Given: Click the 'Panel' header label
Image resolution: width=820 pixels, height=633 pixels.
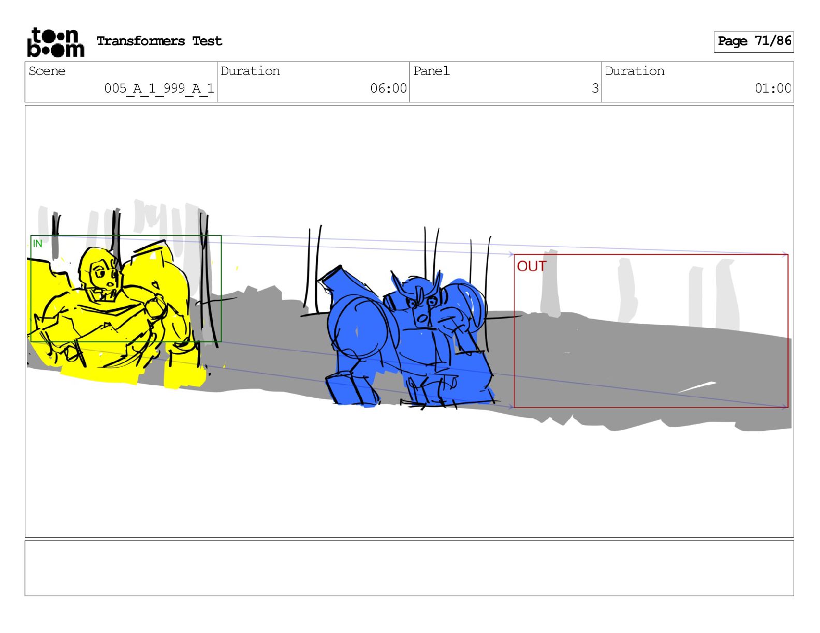Looking at the screenshot, I should click(431, 71).
